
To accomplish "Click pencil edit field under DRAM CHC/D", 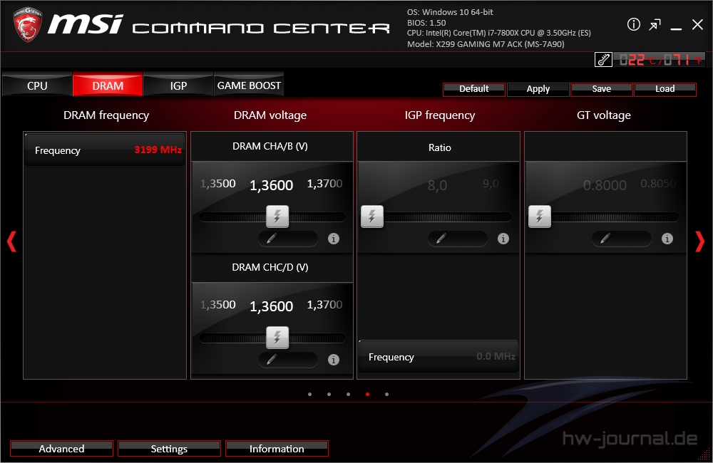I will tap(288, 360).
